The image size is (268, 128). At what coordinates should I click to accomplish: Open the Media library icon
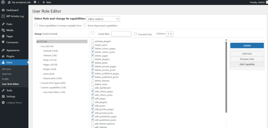3,30
